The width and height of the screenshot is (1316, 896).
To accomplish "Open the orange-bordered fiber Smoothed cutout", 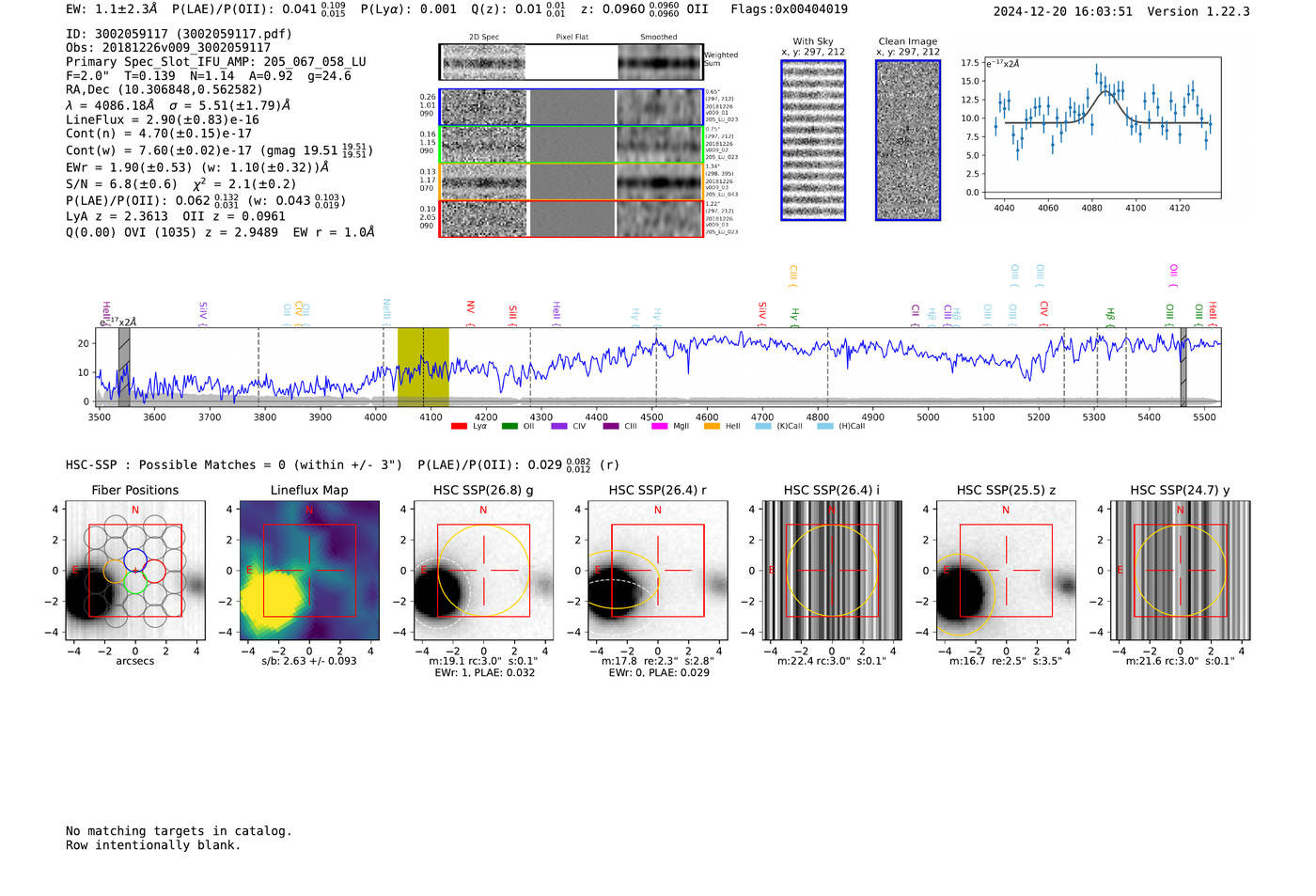I will 660,181.
